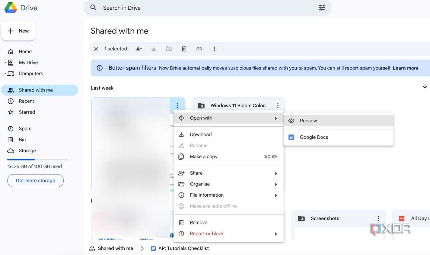Expand the Share submenu arrow
The height and width of the screenshot is (255, 430).
pyautogui.click(x=276, y=173)
